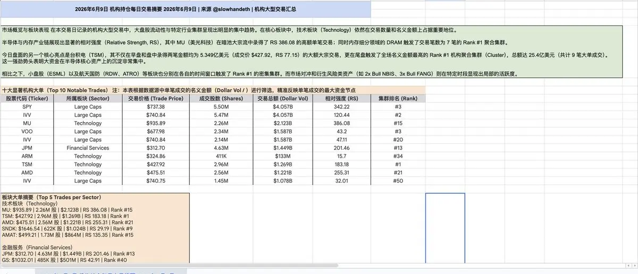Select the #50 rank cell
638x274 pixels.
tap(399, 181)
